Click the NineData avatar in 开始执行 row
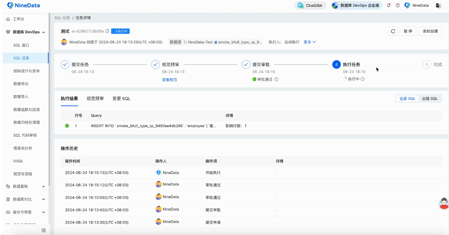 point(158,173)
